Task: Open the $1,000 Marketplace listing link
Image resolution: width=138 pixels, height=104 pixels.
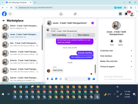Action: coord(64,31)
